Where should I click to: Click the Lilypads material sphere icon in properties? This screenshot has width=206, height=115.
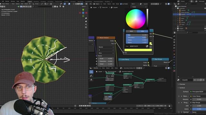click(x=178, y=80)
